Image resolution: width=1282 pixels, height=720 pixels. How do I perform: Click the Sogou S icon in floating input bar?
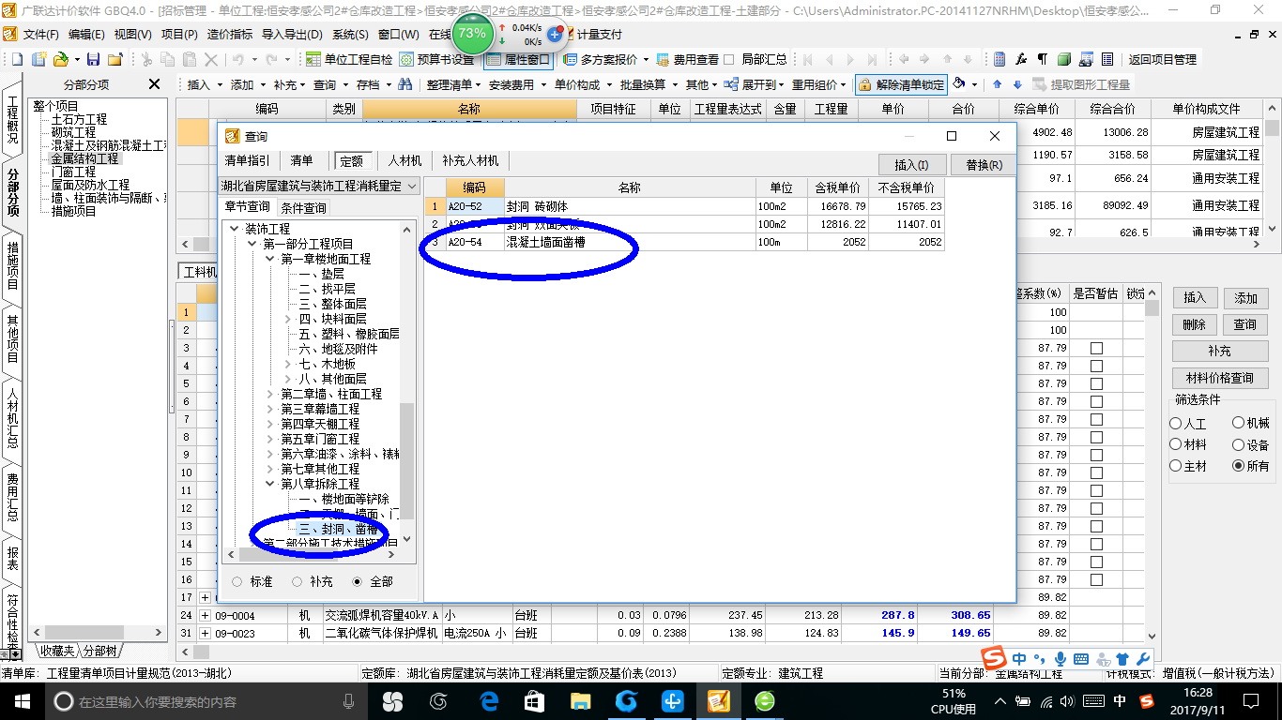point(995,658)
